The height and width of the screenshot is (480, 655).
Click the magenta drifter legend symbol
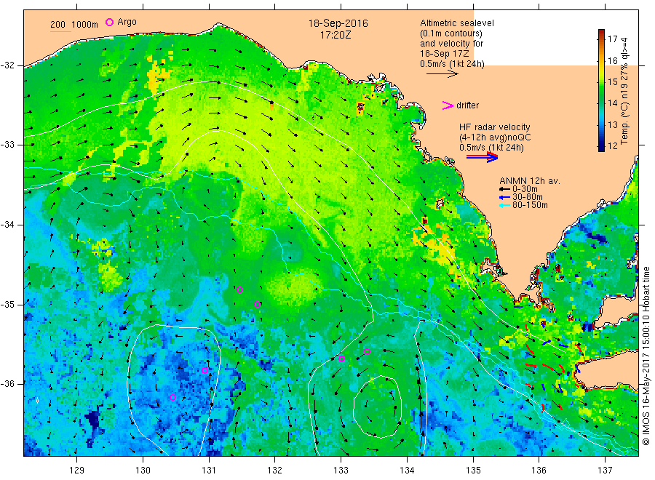tap(448, 105)
